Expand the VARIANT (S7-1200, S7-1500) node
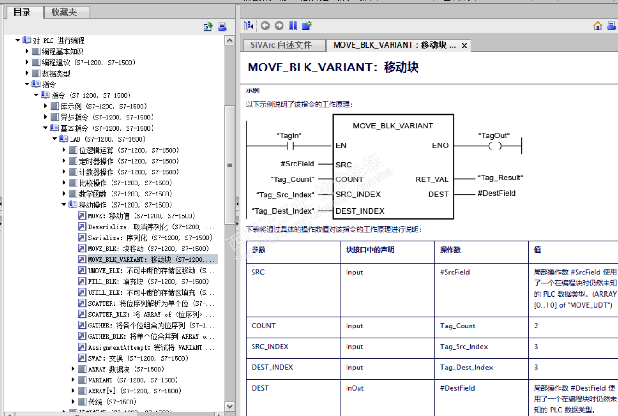 [73, 380]
